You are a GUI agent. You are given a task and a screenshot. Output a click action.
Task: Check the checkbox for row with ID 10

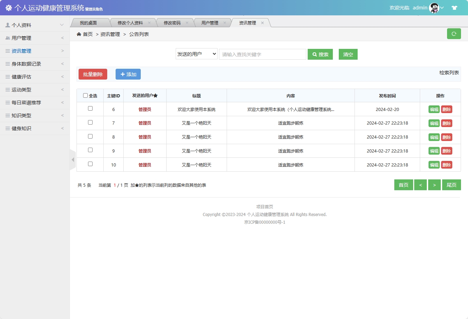pyautogui.click(x=90, y=164)
